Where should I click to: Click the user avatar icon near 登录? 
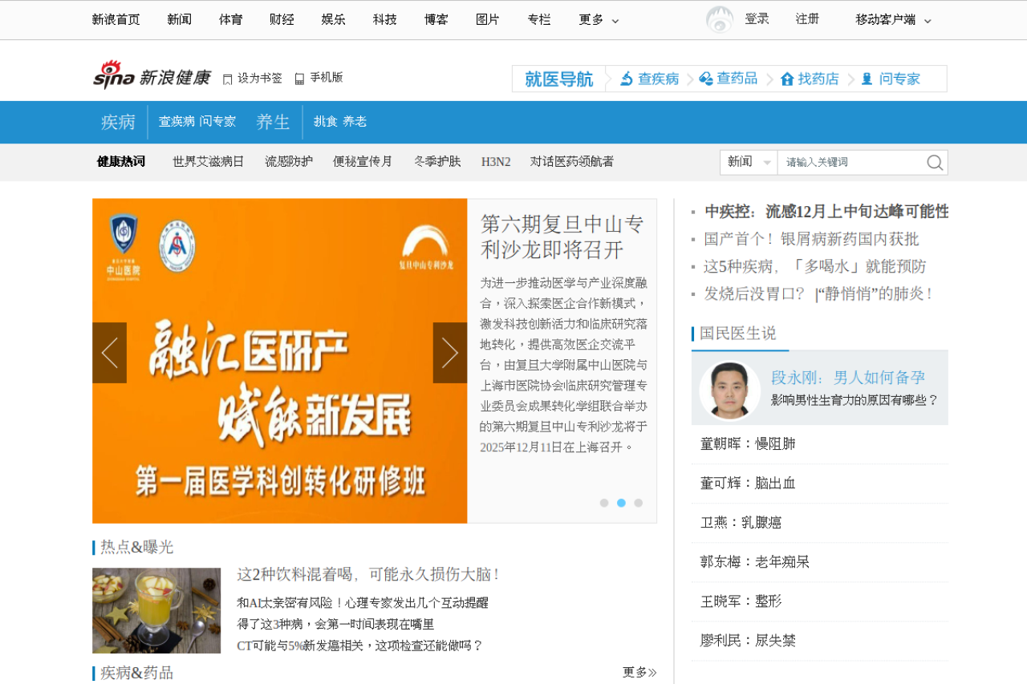[720, 19]
